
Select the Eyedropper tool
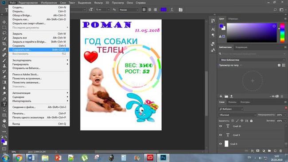(4, 49)
